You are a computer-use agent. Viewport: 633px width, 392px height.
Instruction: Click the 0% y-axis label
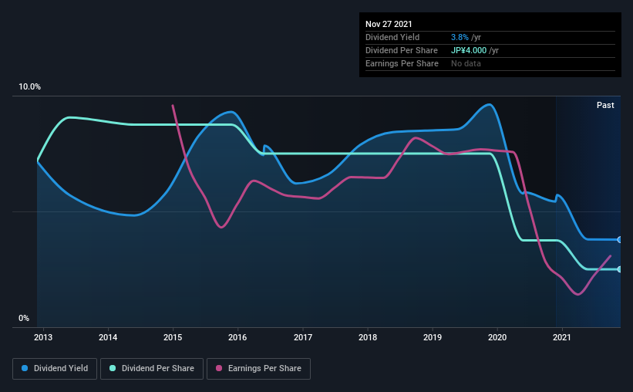tap(24, 319)
